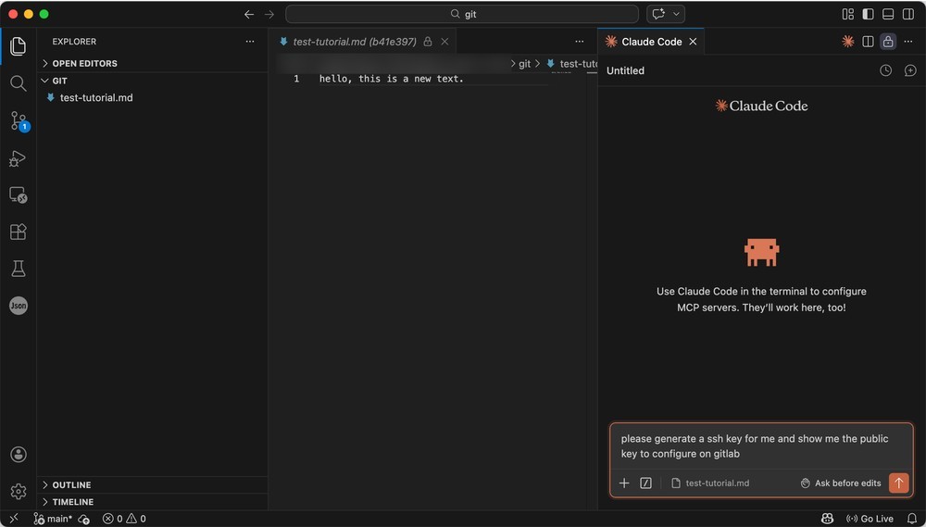Image resolution: width=926 pixels, height=527 pixels.
Task: Click test-tutorial.md context file chip
Action: pyautogui.click(x=710, y=483)
